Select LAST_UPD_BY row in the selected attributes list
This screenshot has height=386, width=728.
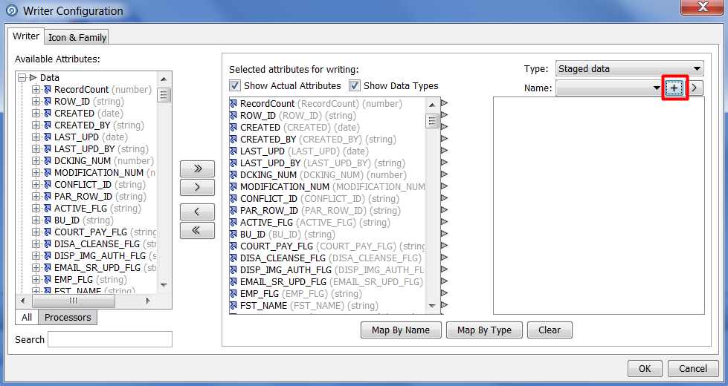[x=328, y=163]
